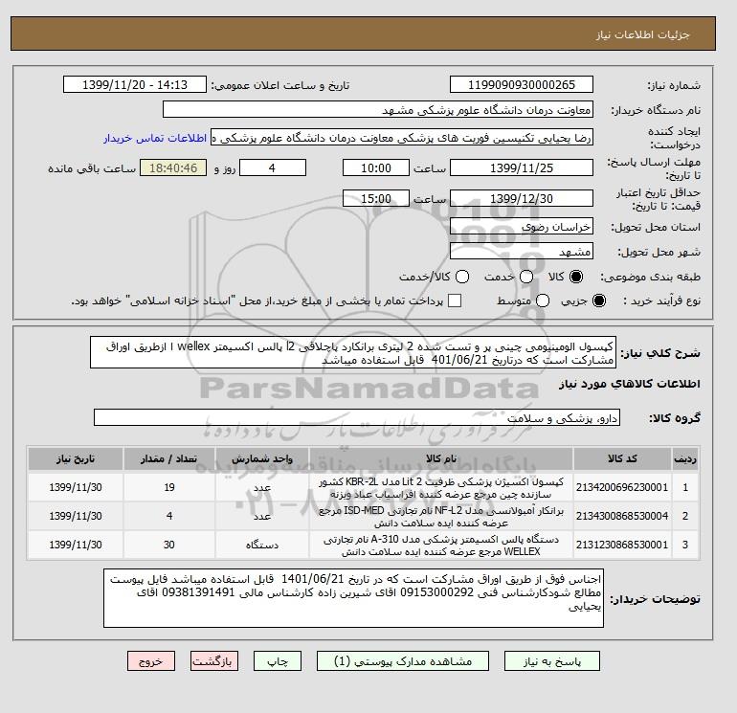This screenshot has width=737, height=713.
Task: Click the remaining time countdown 18:40:46
Action: coord(173,167)
